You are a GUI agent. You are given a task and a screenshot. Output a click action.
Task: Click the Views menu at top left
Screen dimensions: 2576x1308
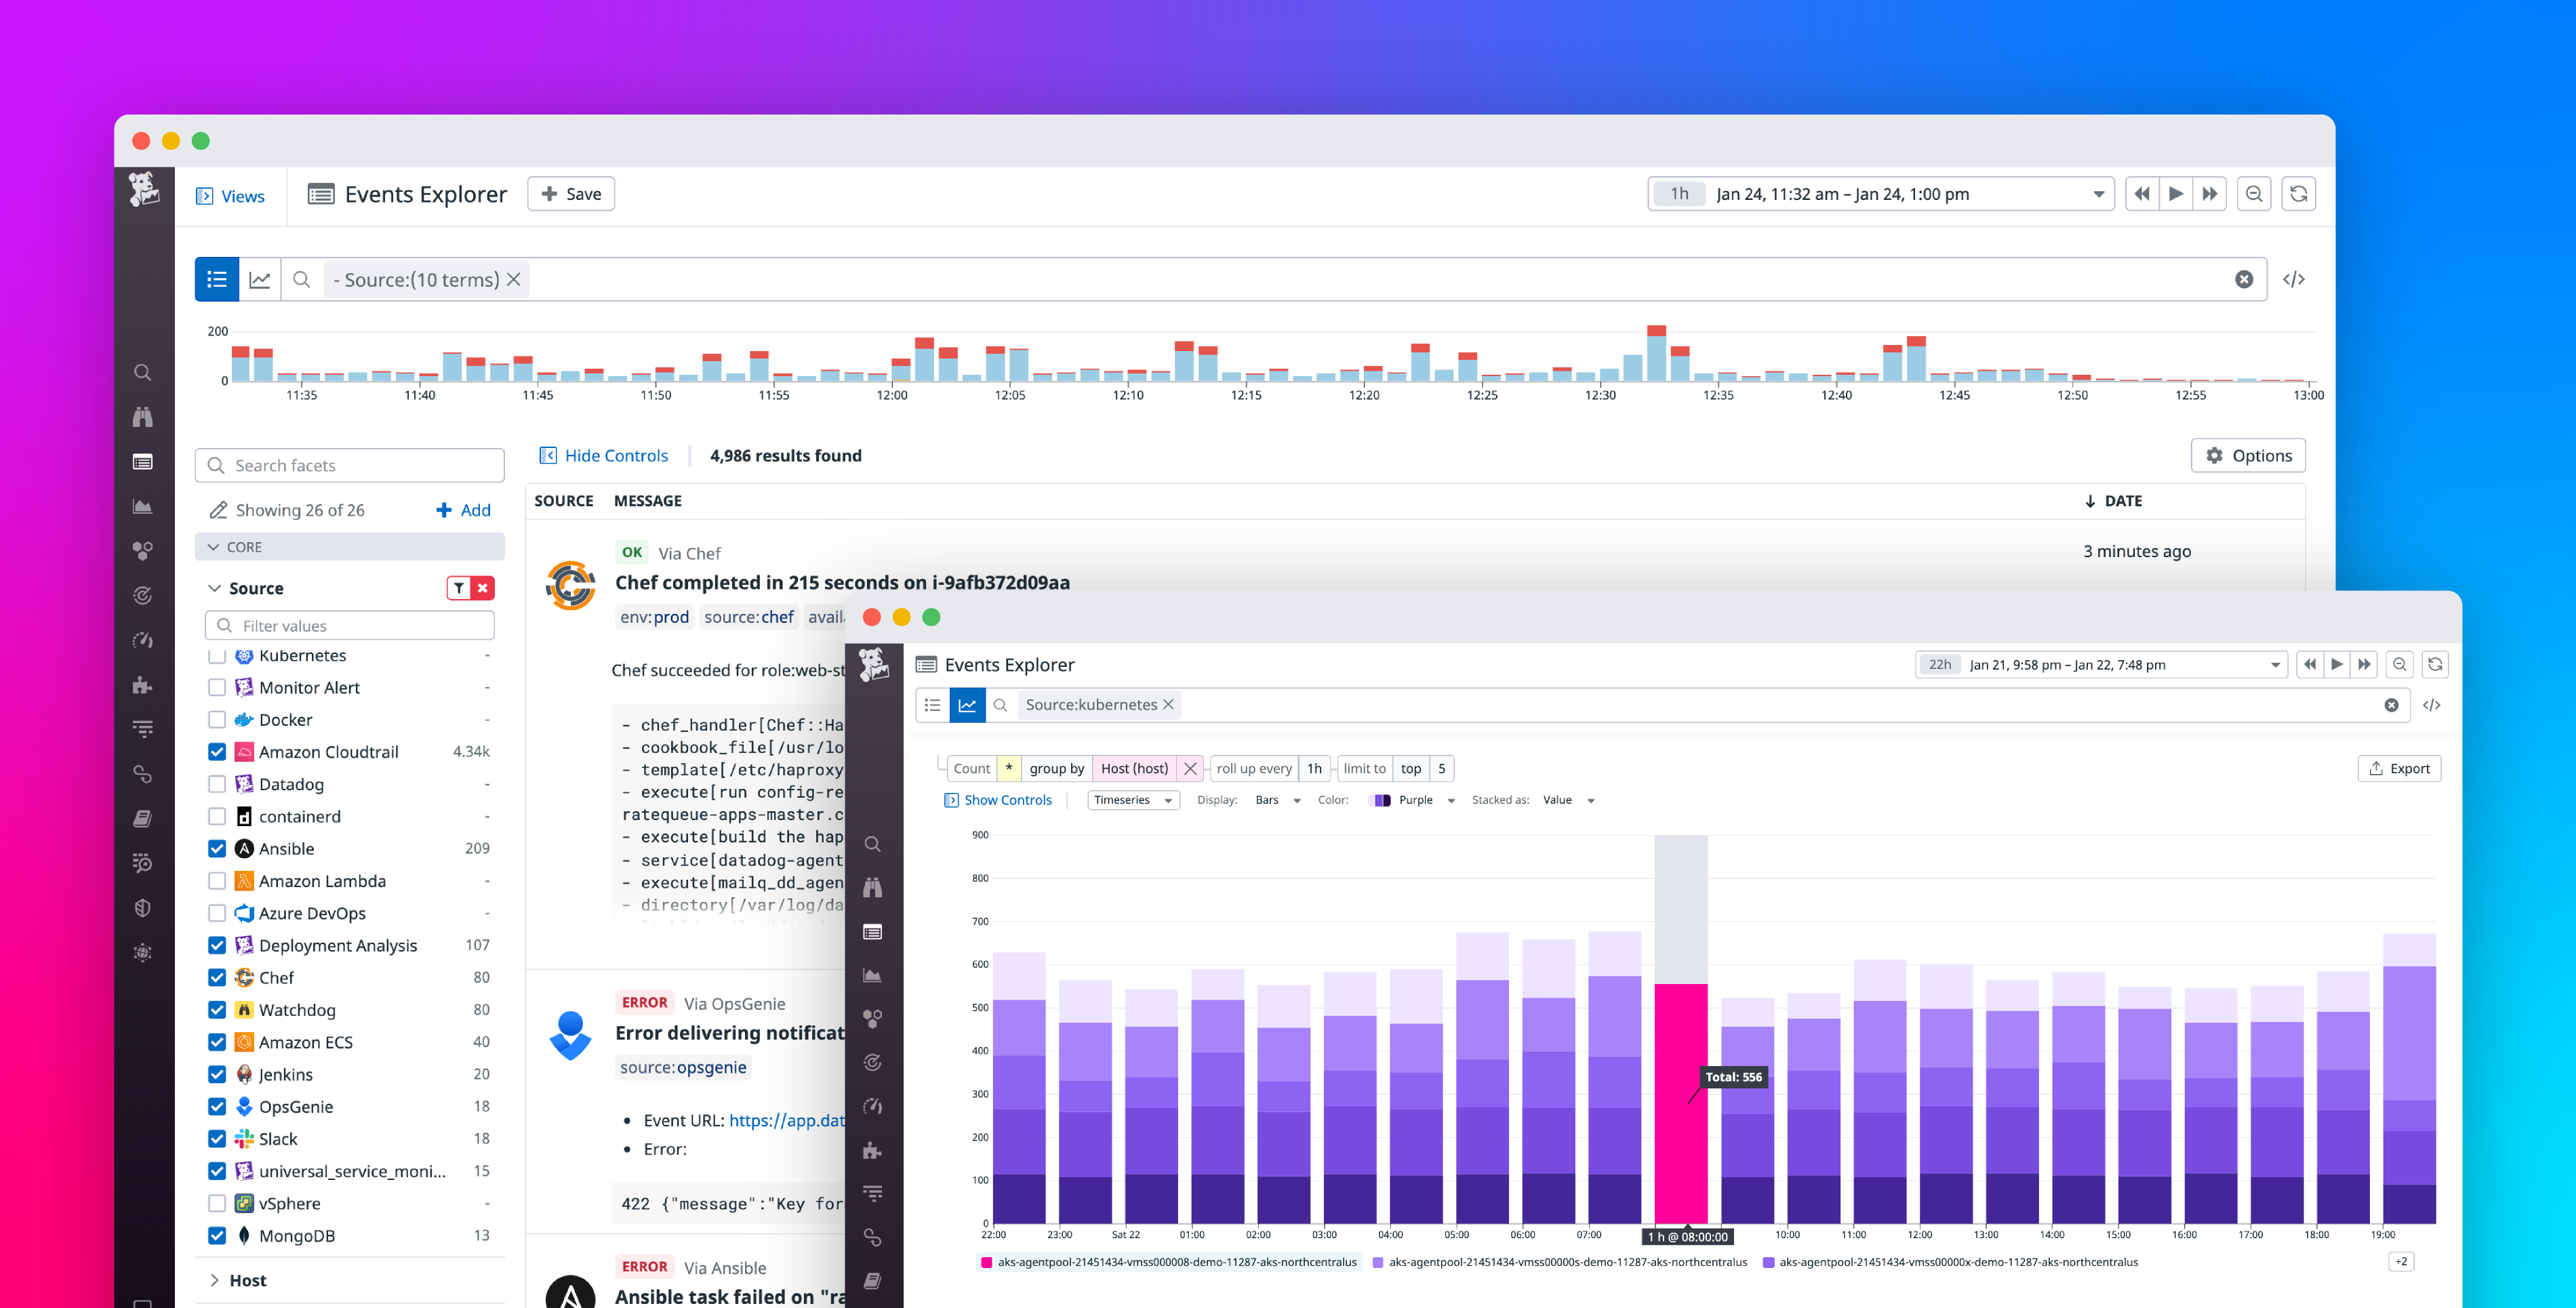231,196
